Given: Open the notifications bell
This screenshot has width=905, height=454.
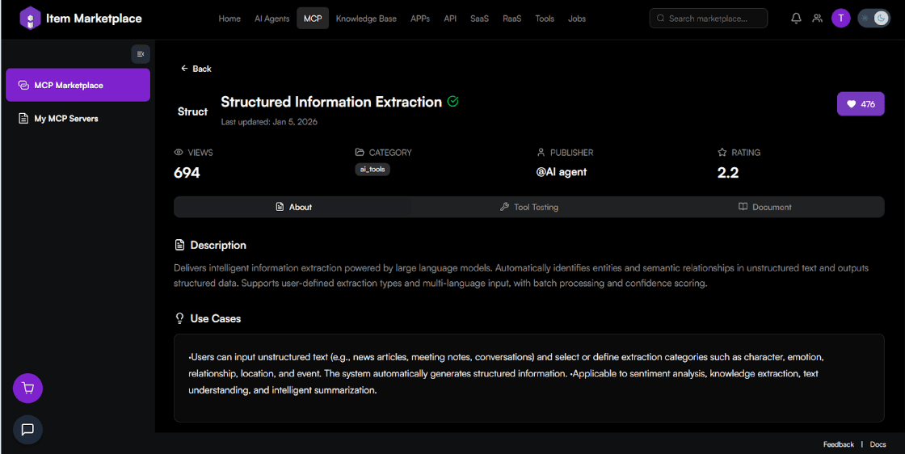Looking at the screenshot, I should [796, 18].
